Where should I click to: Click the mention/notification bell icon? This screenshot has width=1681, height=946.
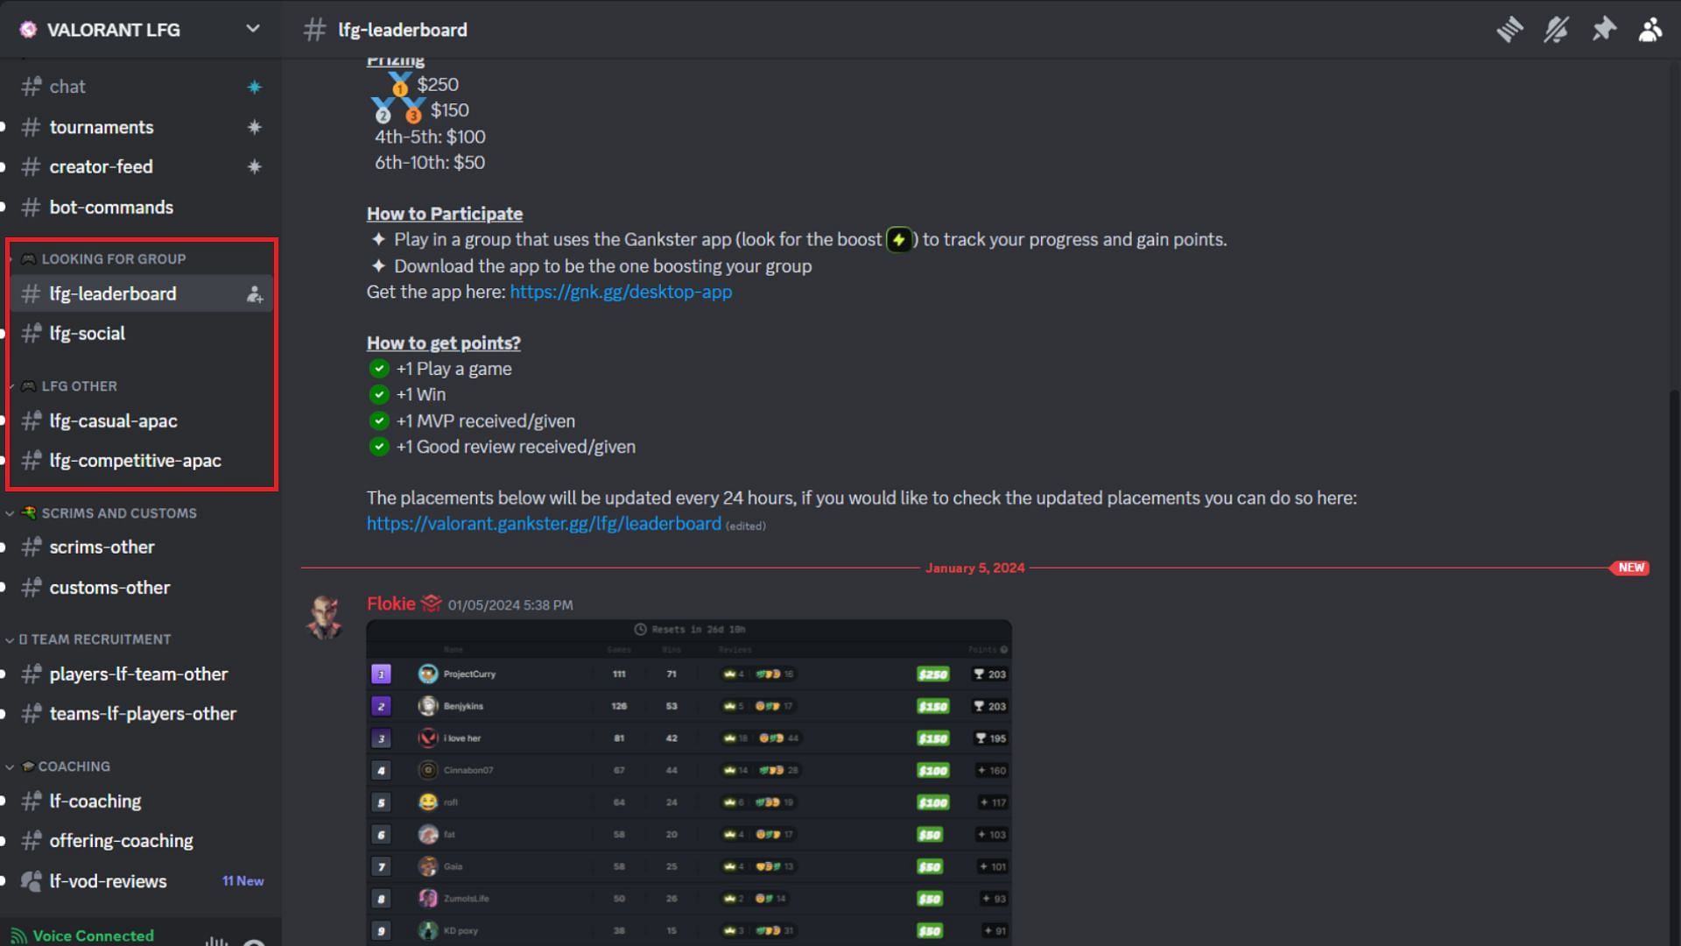tap(1557, 29)
